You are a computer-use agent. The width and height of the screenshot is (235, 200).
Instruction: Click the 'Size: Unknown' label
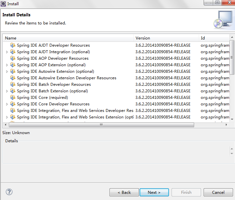16,133
